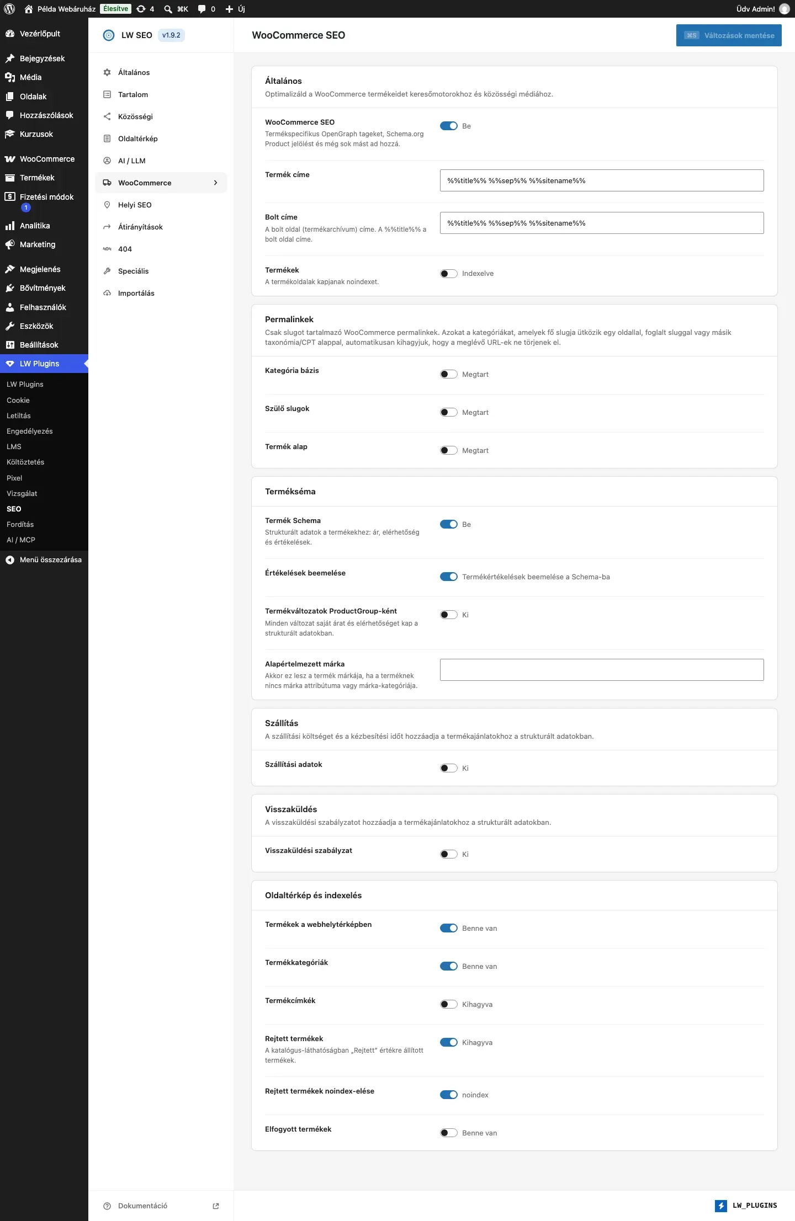Enable the Visszaküldési szabályzat toggle

click(x=449, y=854)
